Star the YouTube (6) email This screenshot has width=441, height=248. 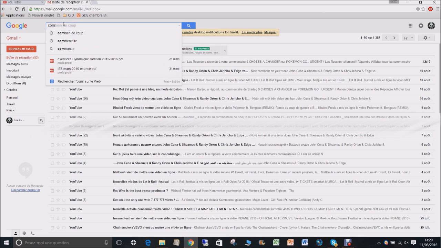click(58, 200)
